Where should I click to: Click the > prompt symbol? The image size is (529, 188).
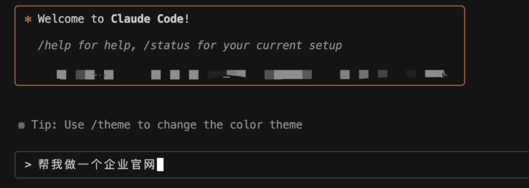click(x=28, y=165)
